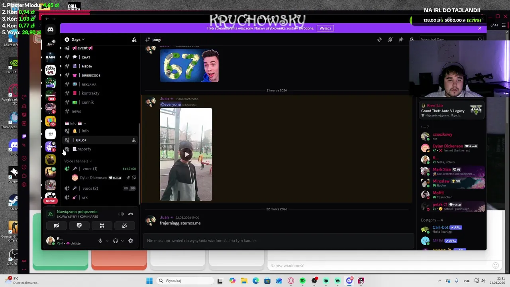Open Spotify from the taskbar

[302, 281]
